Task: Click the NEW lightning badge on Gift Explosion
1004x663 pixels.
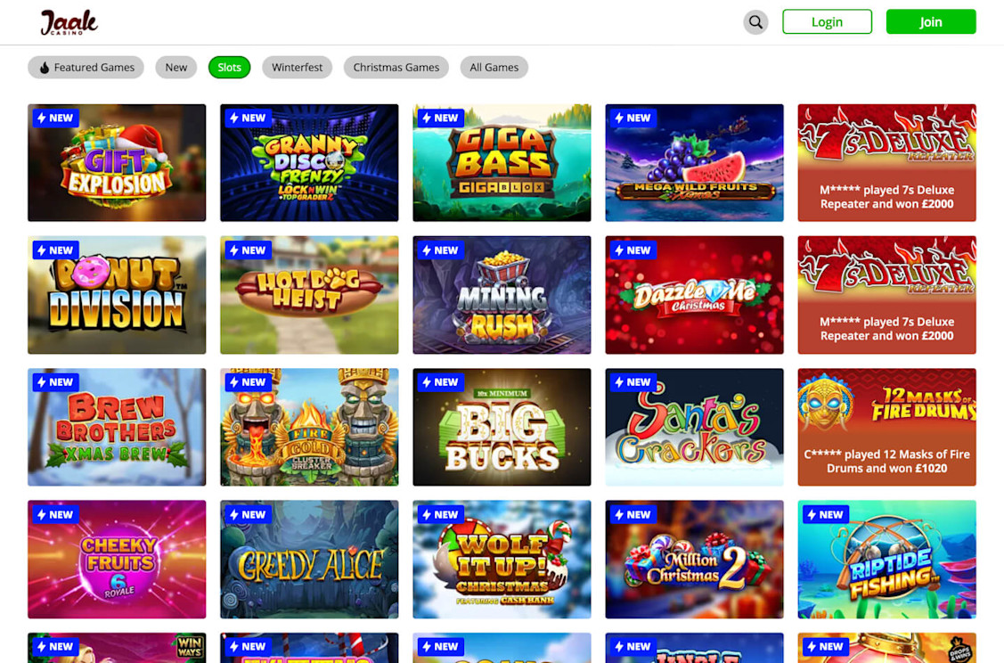Action: (55, 118)
